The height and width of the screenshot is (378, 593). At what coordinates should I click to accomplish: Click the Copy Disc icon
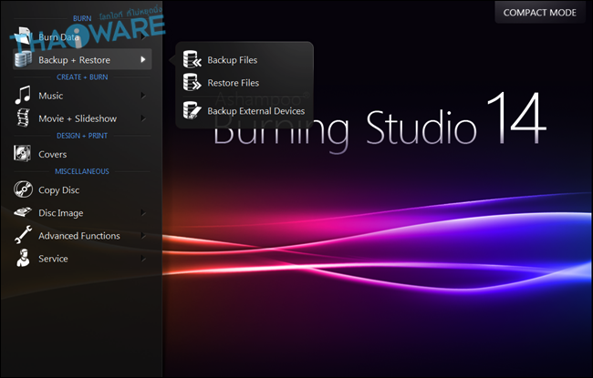23,189
